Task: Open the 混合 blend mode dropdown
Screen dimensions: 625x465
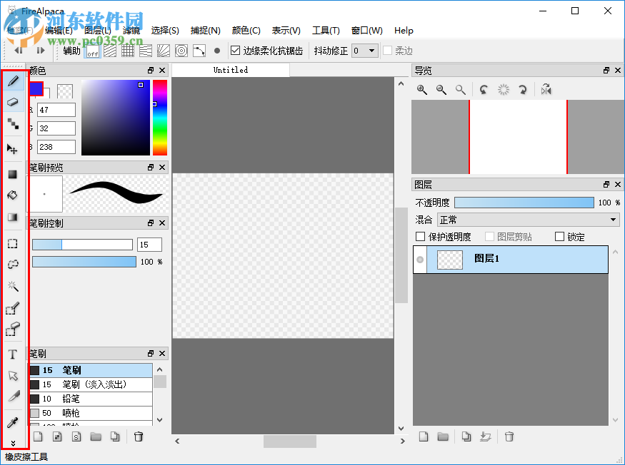Action: click(527, 220)
